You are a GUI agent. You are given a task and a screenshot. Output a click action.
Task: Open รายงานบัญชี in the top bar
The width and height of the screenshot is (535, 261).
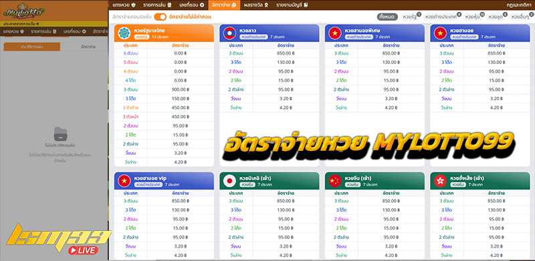[x=292, y=5]
